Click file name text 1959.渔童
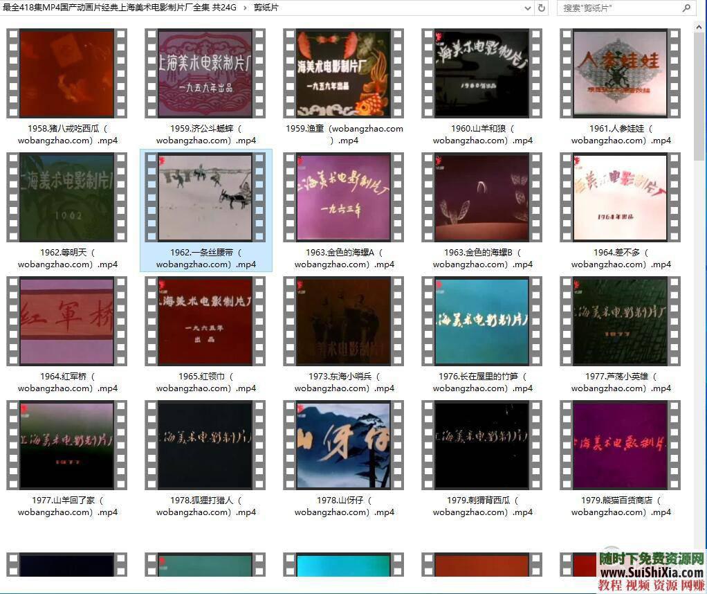Screen dimensions: 707x594 point(345,134)
